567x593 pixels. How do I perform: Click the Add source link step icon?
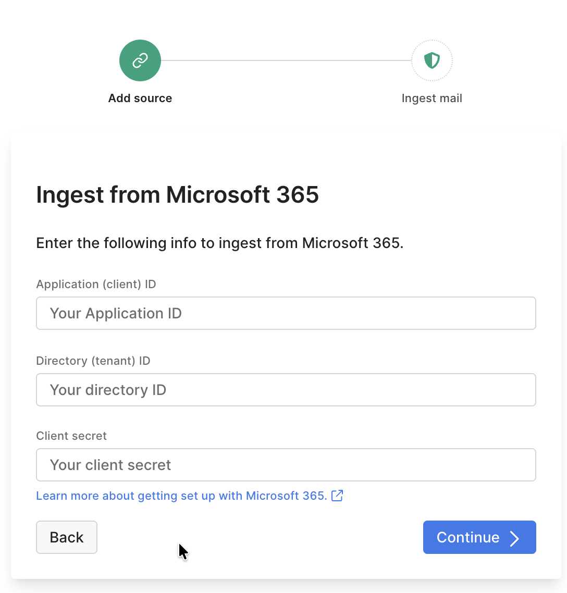140,60
